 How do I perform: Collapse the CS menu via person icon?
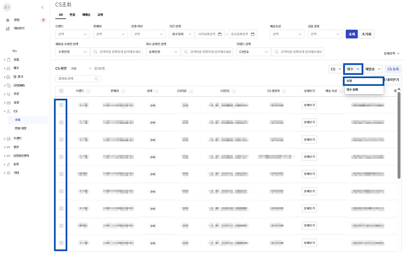(x=9, y=111)
